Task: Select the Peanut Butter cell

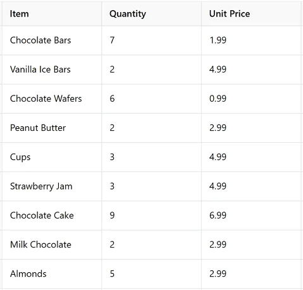Action: click(x=52, y=128)
